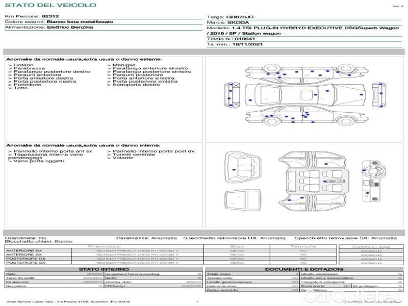Click the steering wheel dashboard diagram
The image size is (408, 306).
374,181
